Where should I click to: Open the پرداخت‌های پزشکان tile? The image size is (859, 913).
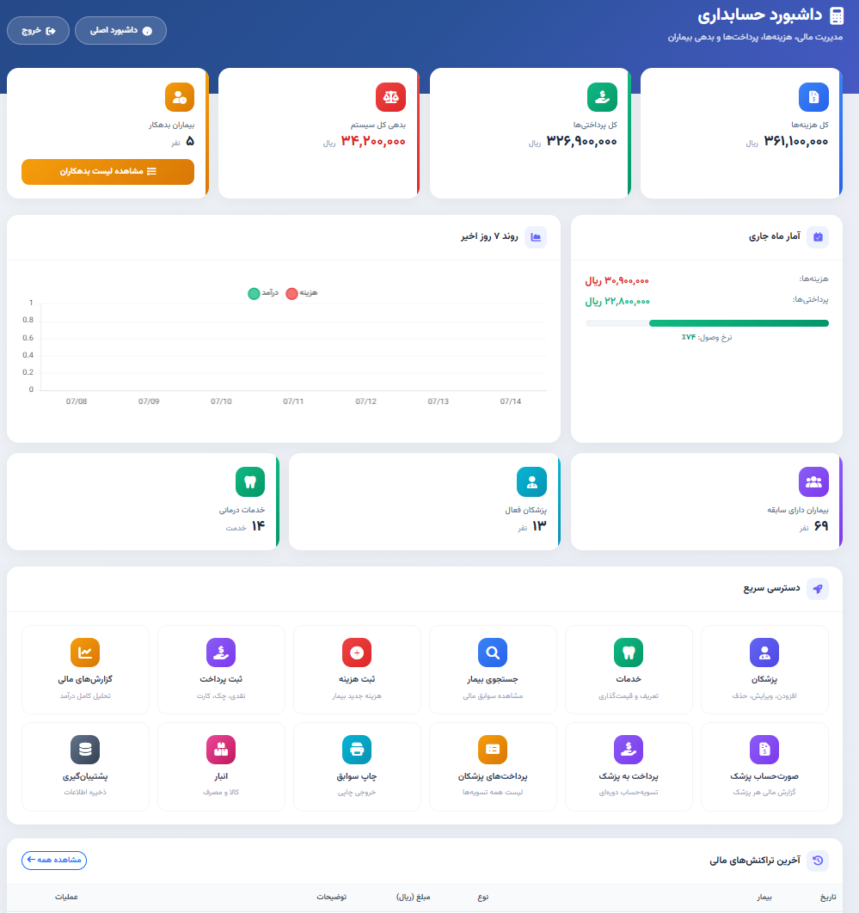493,767
